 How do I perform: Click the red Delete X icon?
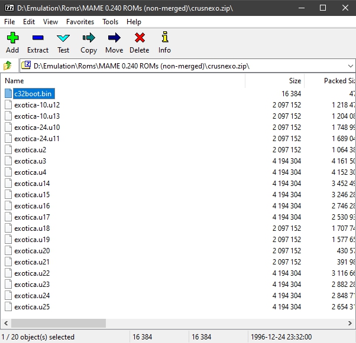click(140, 38)
